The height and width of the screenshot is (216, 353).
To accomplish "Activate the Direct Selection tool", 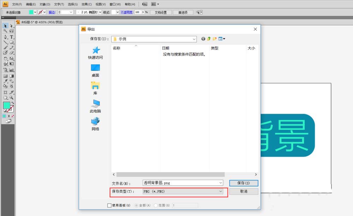I will click(x=11, y=26).
